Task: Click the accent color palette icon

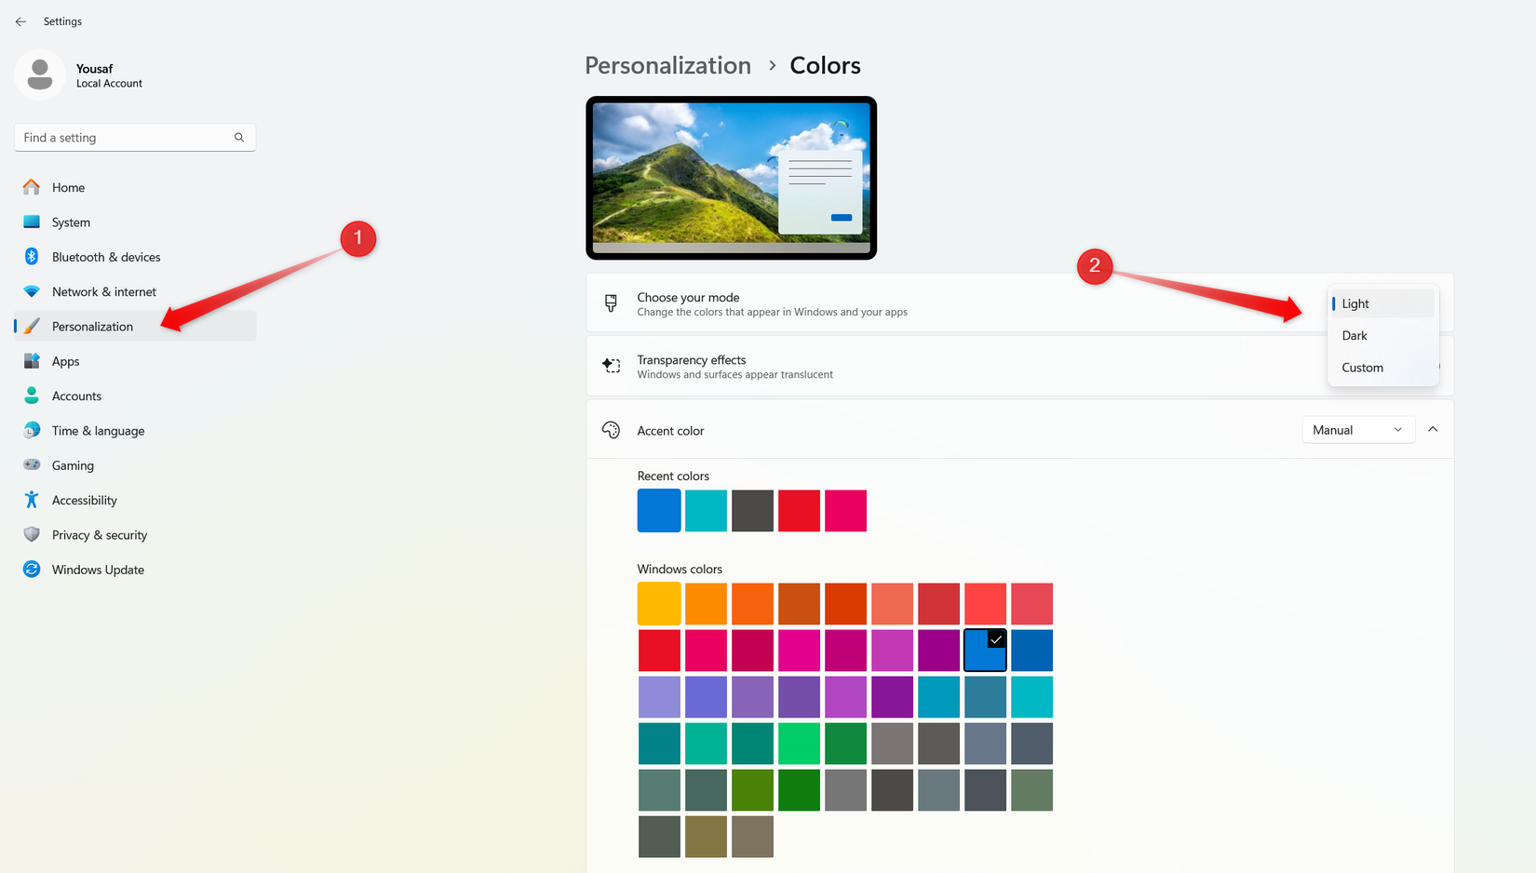Action: (612, 430)
